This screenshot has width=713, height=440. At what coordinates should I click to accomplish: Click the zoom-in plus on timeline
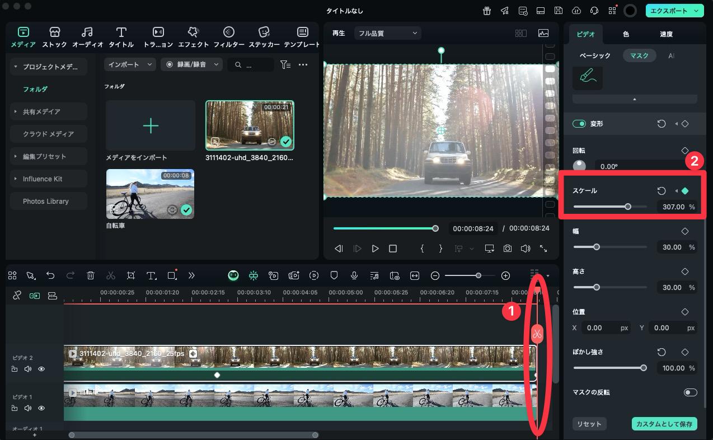pyautogui.click(x=506, y=275)
